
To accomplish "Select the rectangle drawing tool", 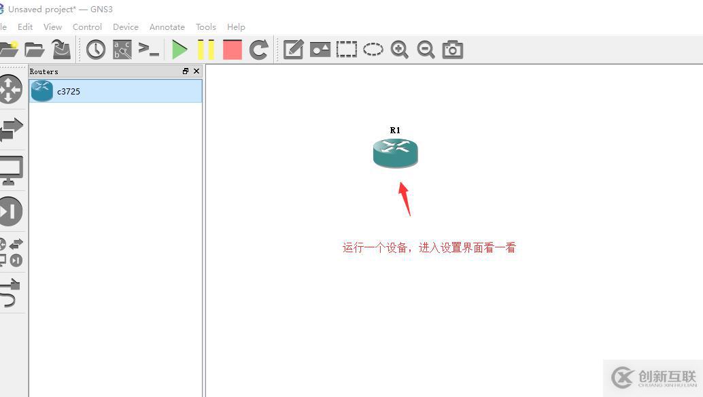I will click(x=346, y=49).
